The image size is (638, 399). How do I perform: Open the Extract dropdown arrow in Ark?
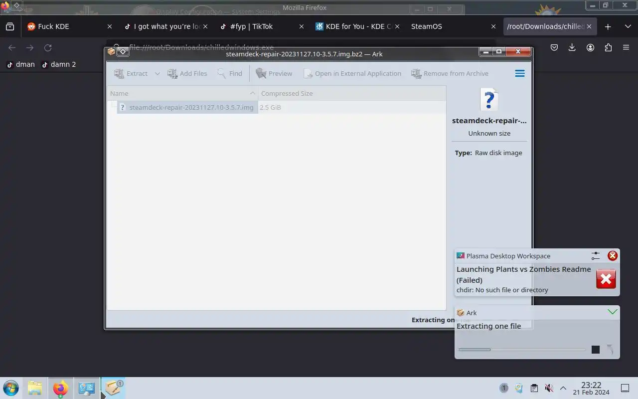click(x=157, y=73)
